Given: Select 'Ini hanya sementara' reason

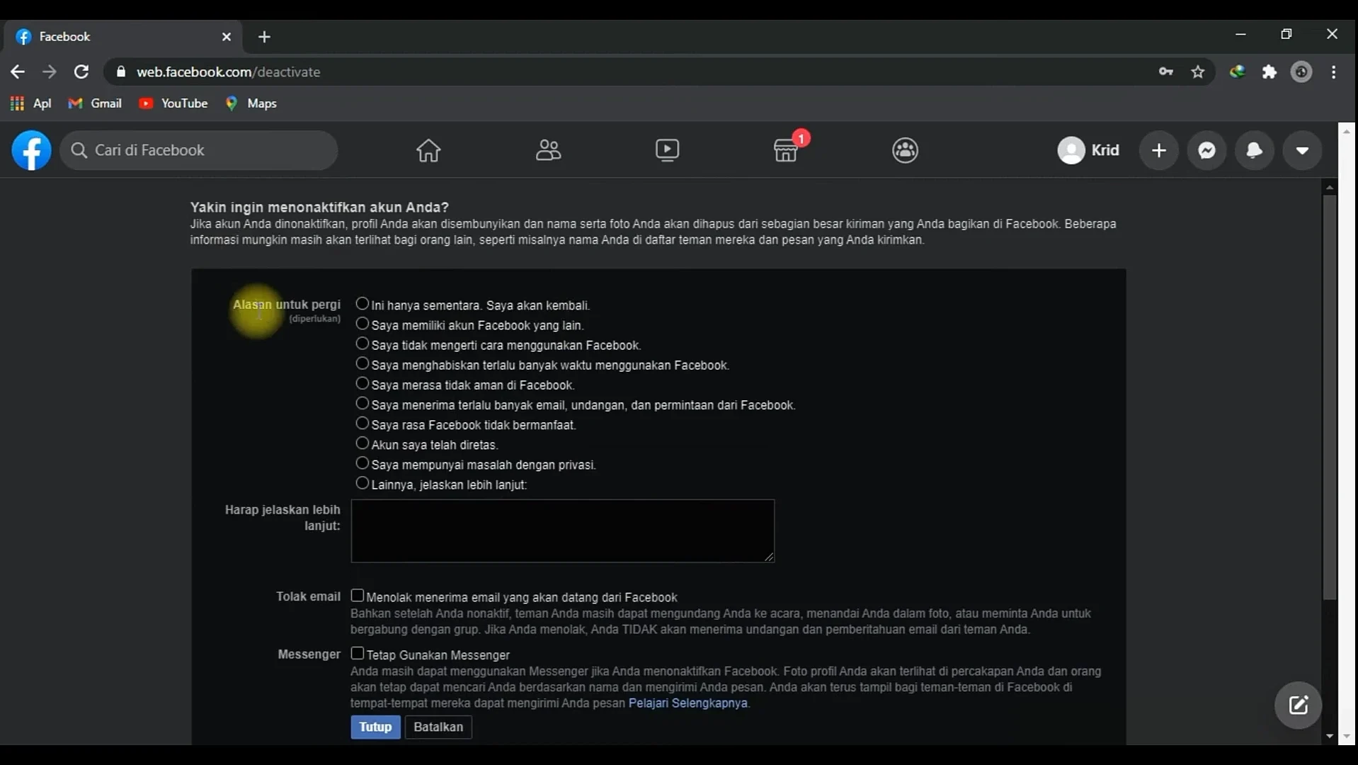Looking at the screenshot, I should [362, 304].
